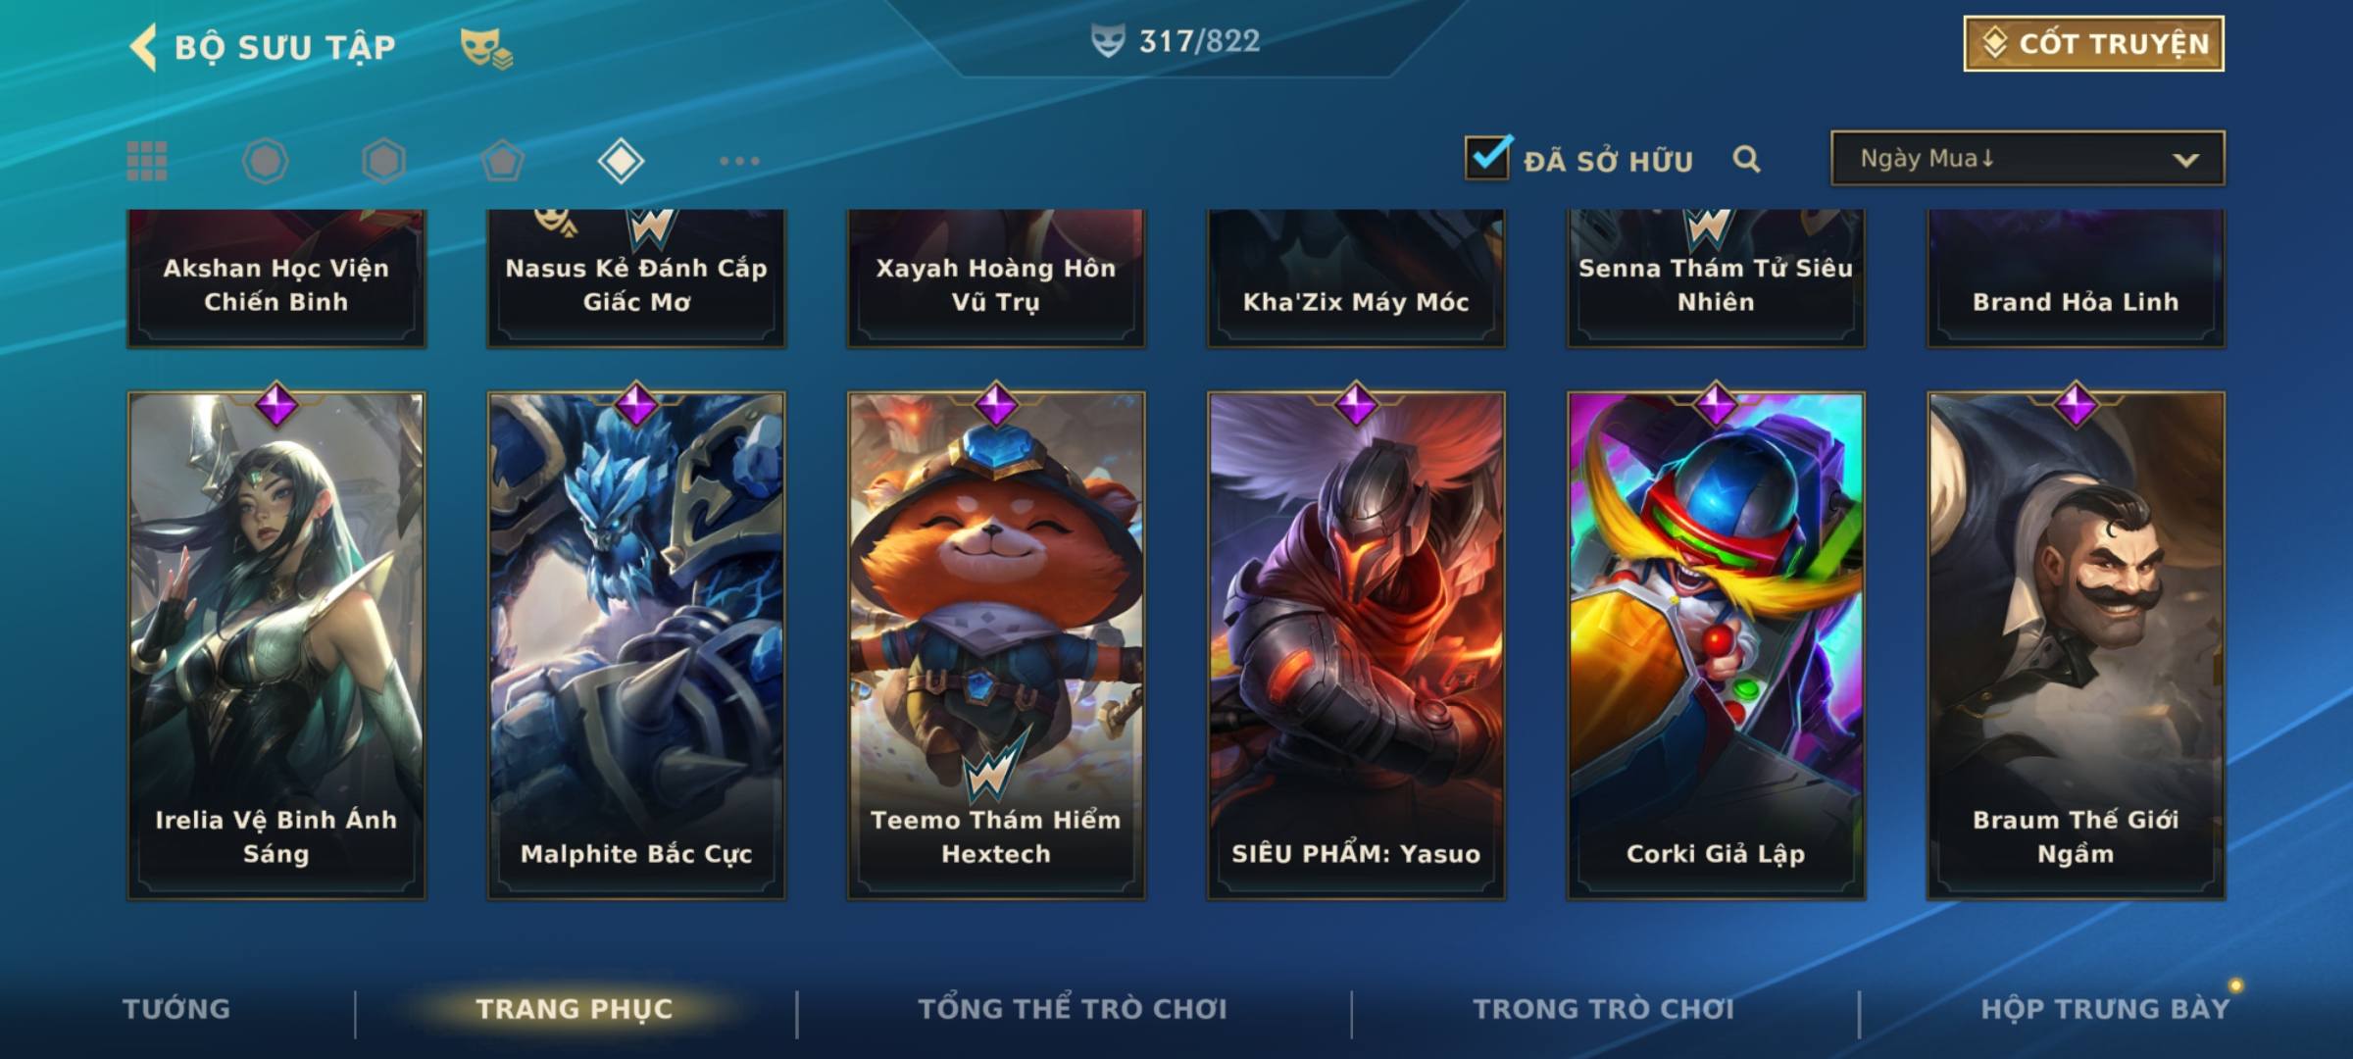
Task: Select the SIÊU PHẨM: Yasuo skin card
Action: 1356,644
